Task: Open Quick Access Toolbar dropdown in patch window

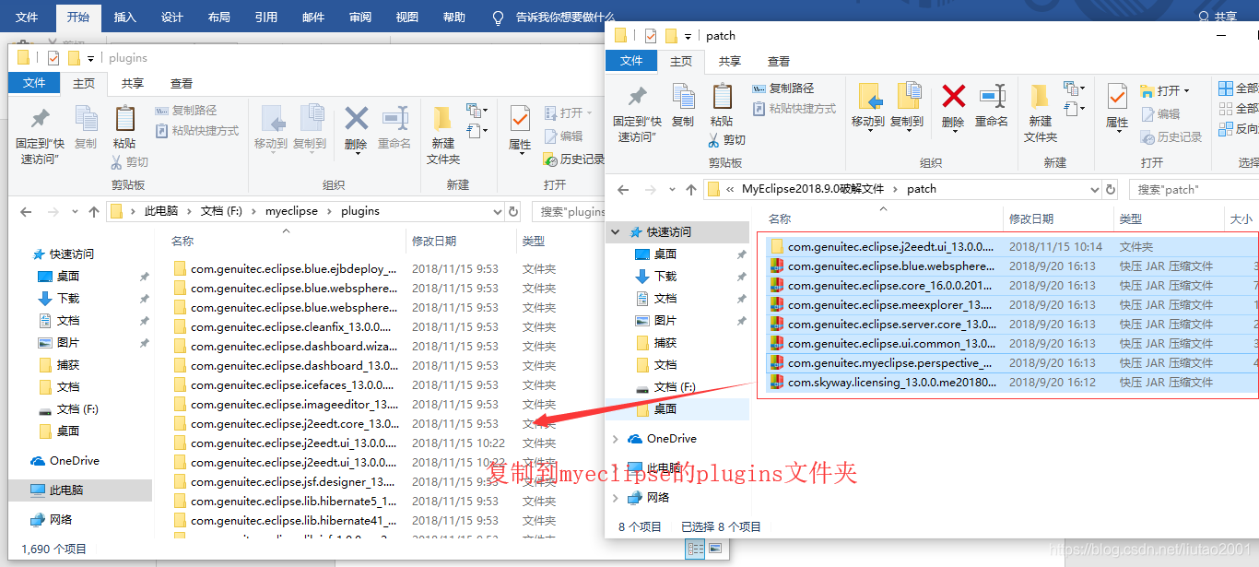Action: [x=688, y=36]
